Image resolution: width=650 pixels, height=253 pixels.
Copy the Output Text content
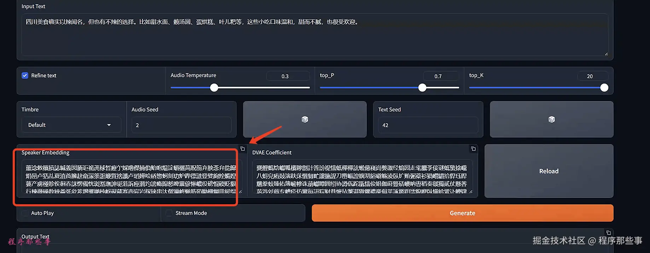click(x=609, y=233)
